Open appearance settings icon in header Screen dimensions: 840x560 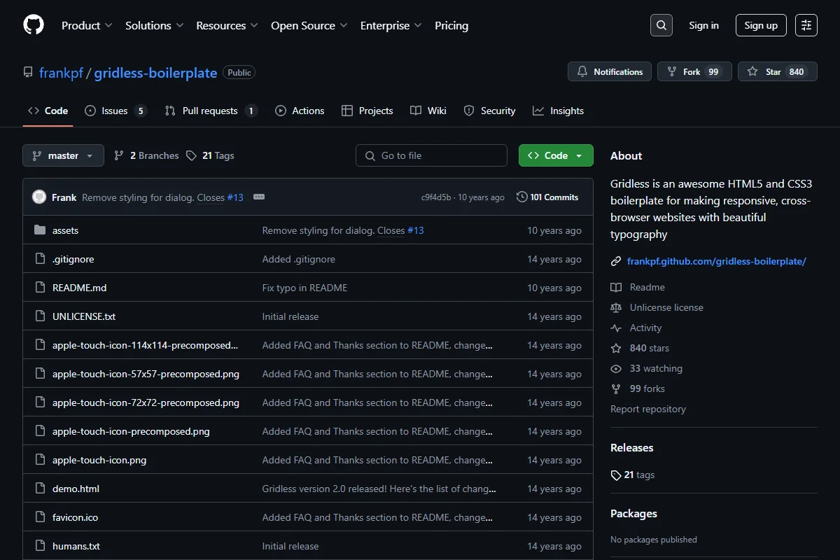(806, 25)
